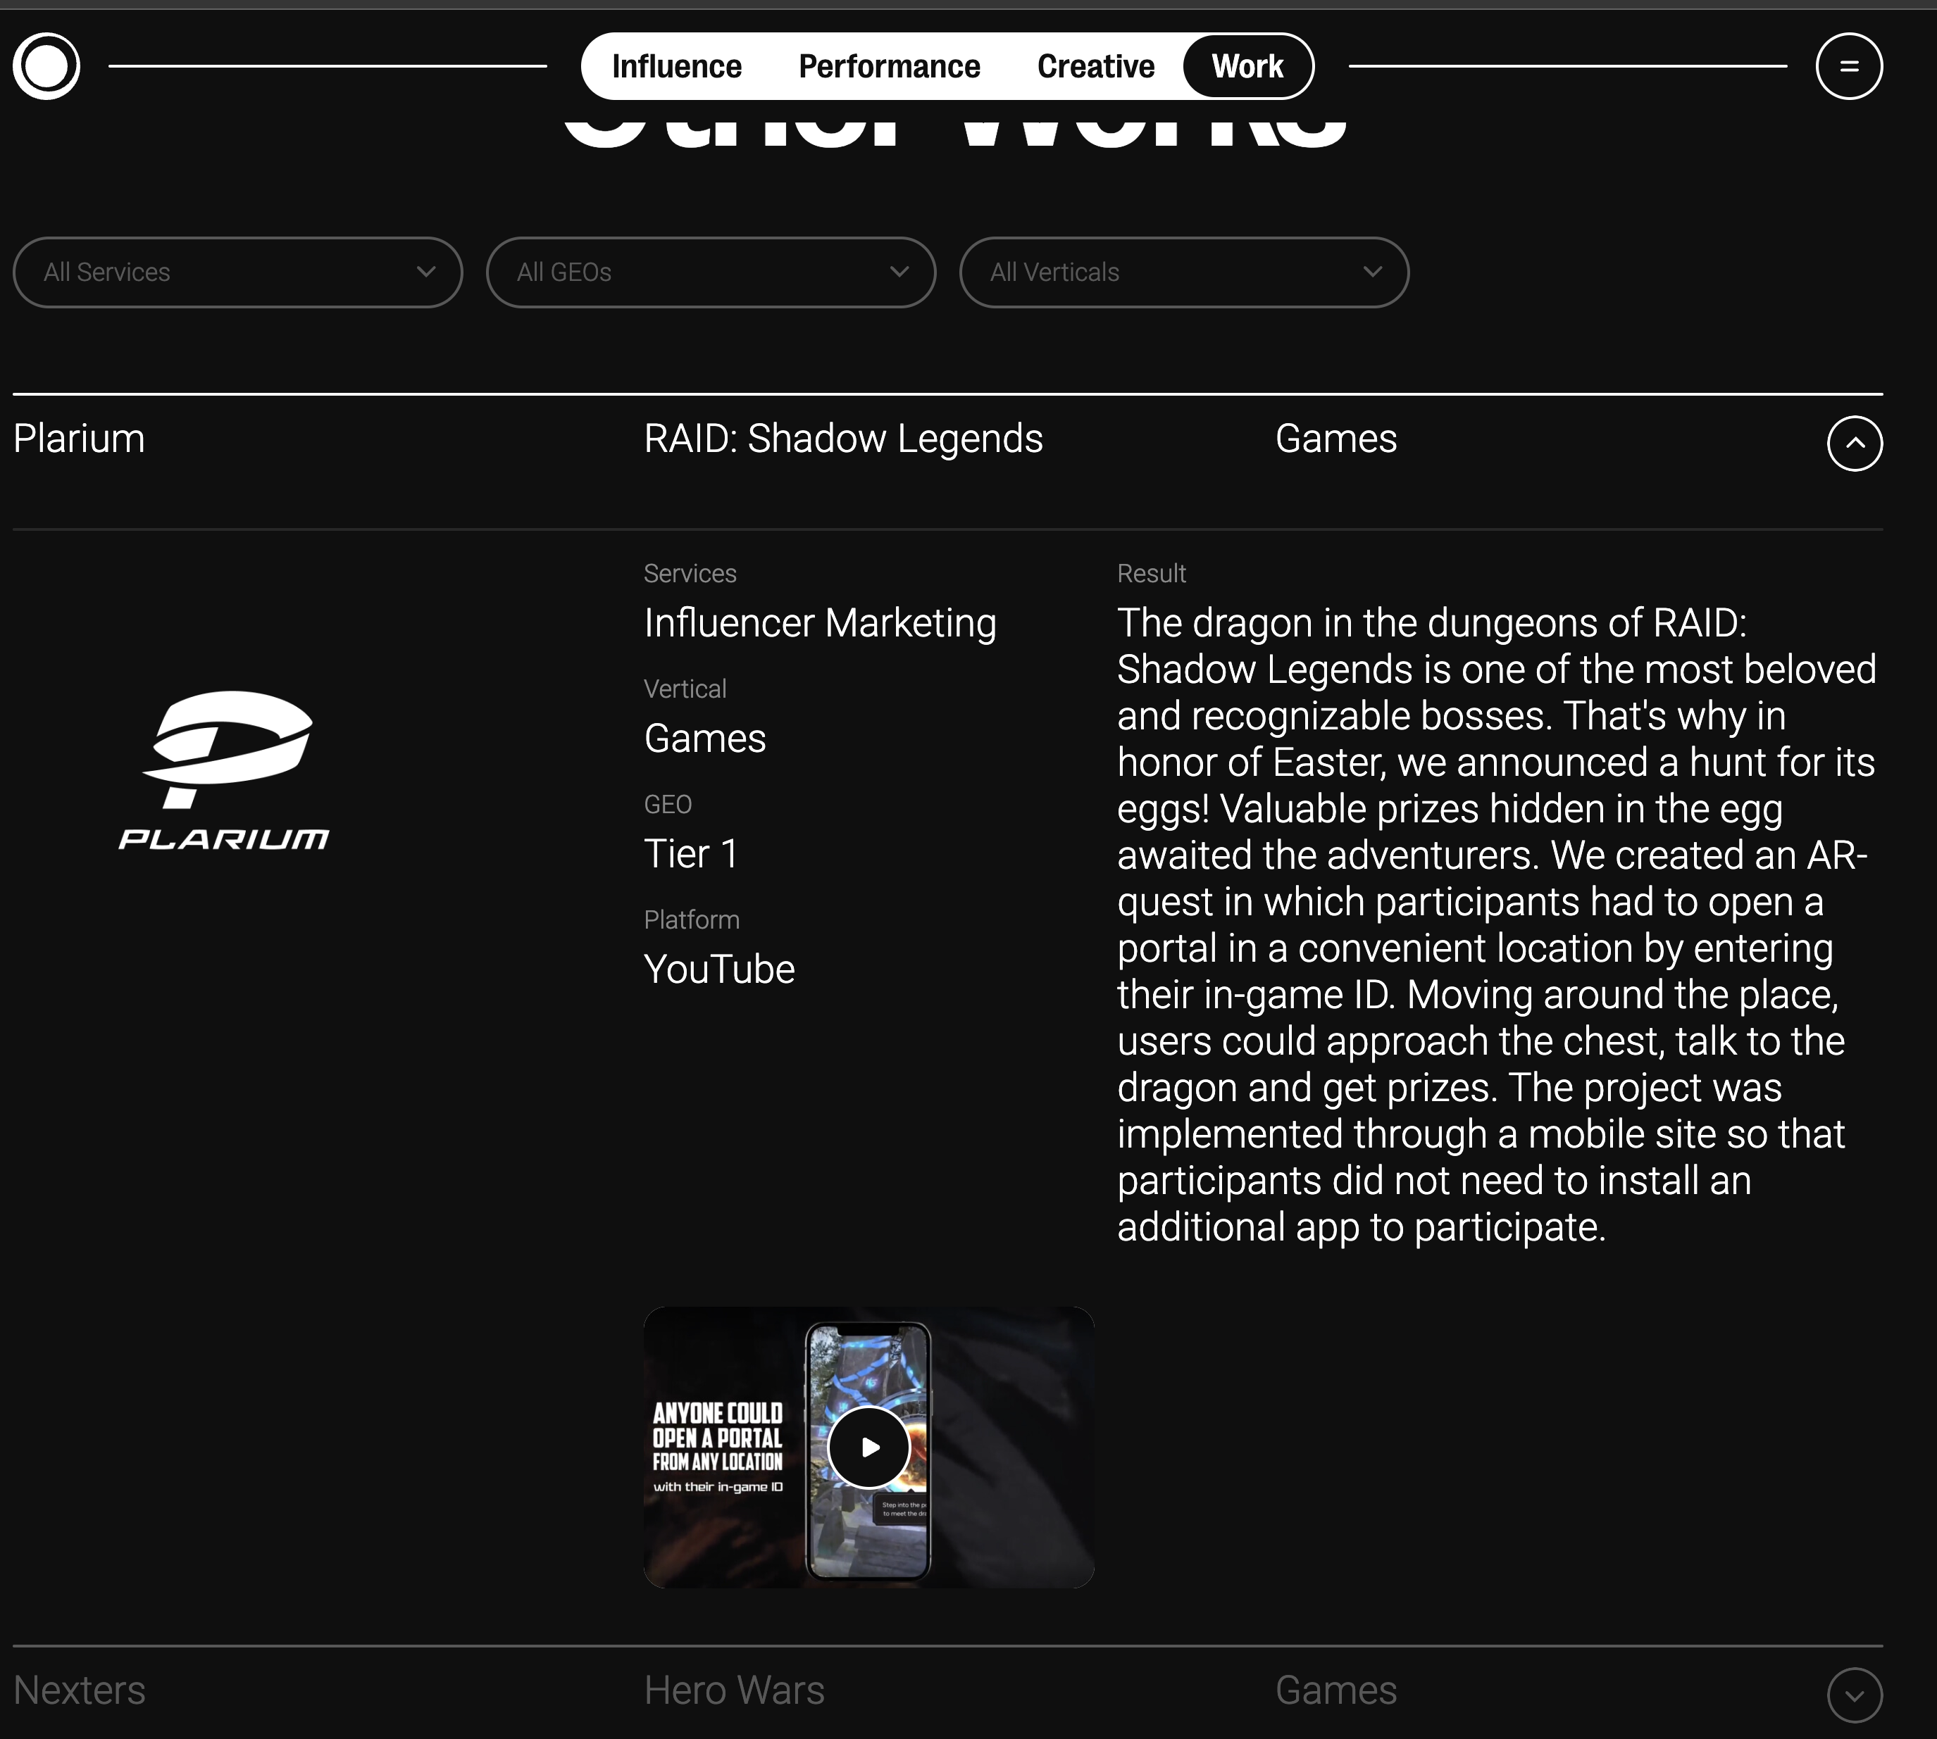Open the hamburger menu icon
The height and width of the screenshot is (1739, 1937).
click(x=1849, y=66)
